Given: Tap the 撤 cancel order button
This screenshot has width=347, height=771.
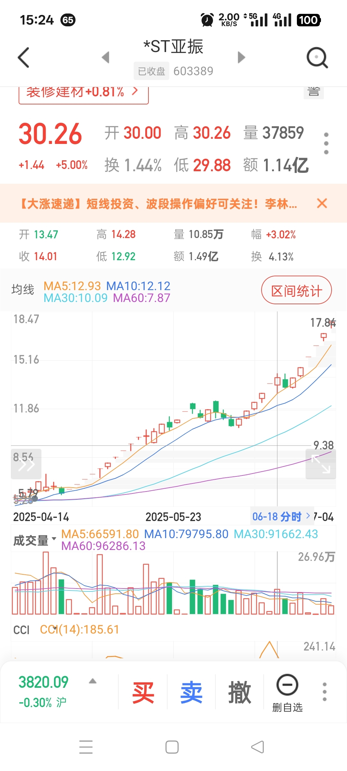Looking at the screenshot, I should pyautogui.click(x=239, y=692).
